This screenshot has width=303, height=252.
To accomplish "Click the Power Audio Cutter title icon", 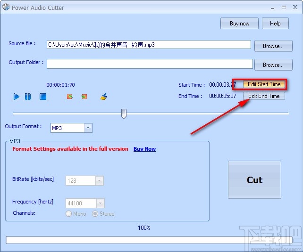I will 6,7.
